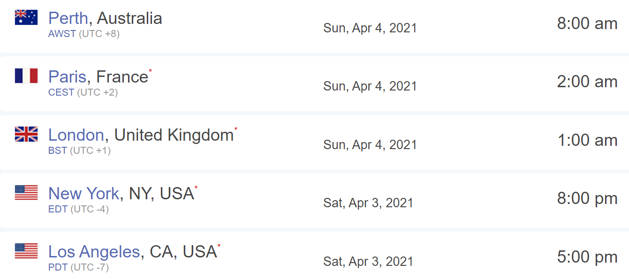Open the Paris city link
629x279 pixels.
(x=68, y=76)
